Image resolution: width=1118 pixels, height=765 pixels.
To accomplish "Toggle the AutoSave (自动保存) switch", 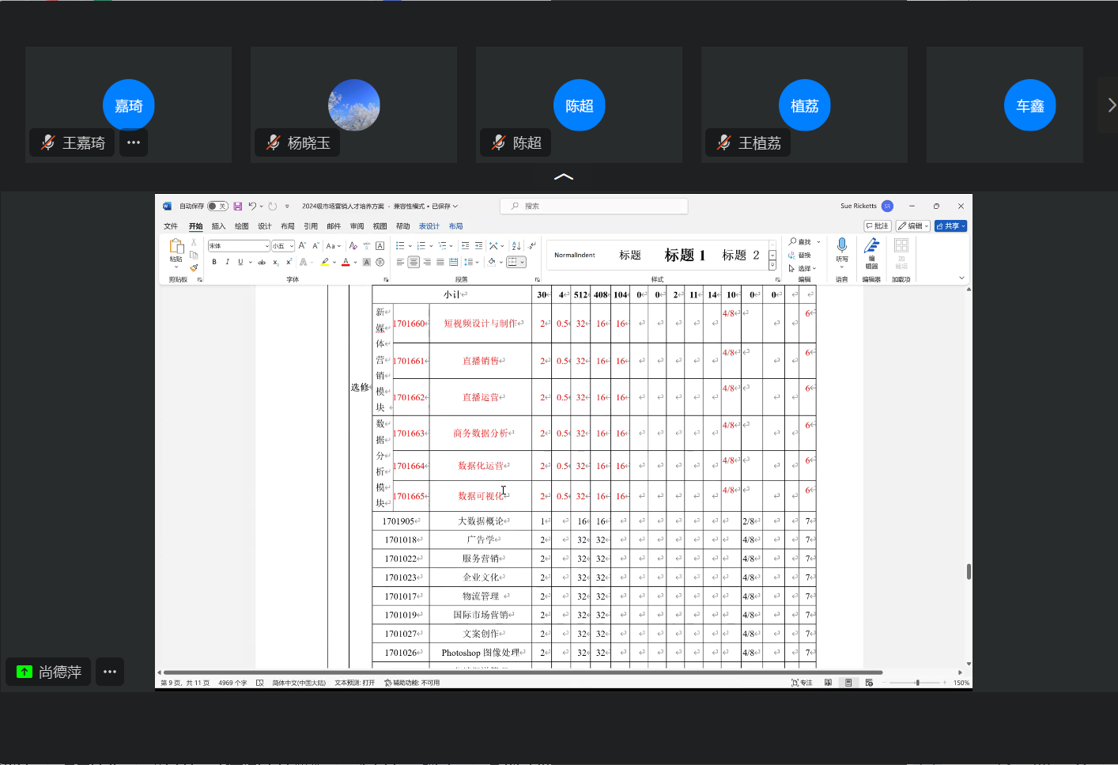I will (x=217, y=206).
